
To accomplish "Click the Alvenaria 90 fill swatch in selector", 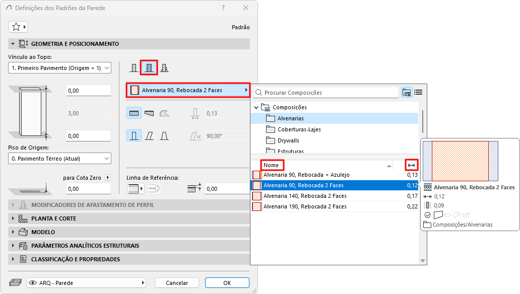I will pyautogui.click(x=135, y=90).
